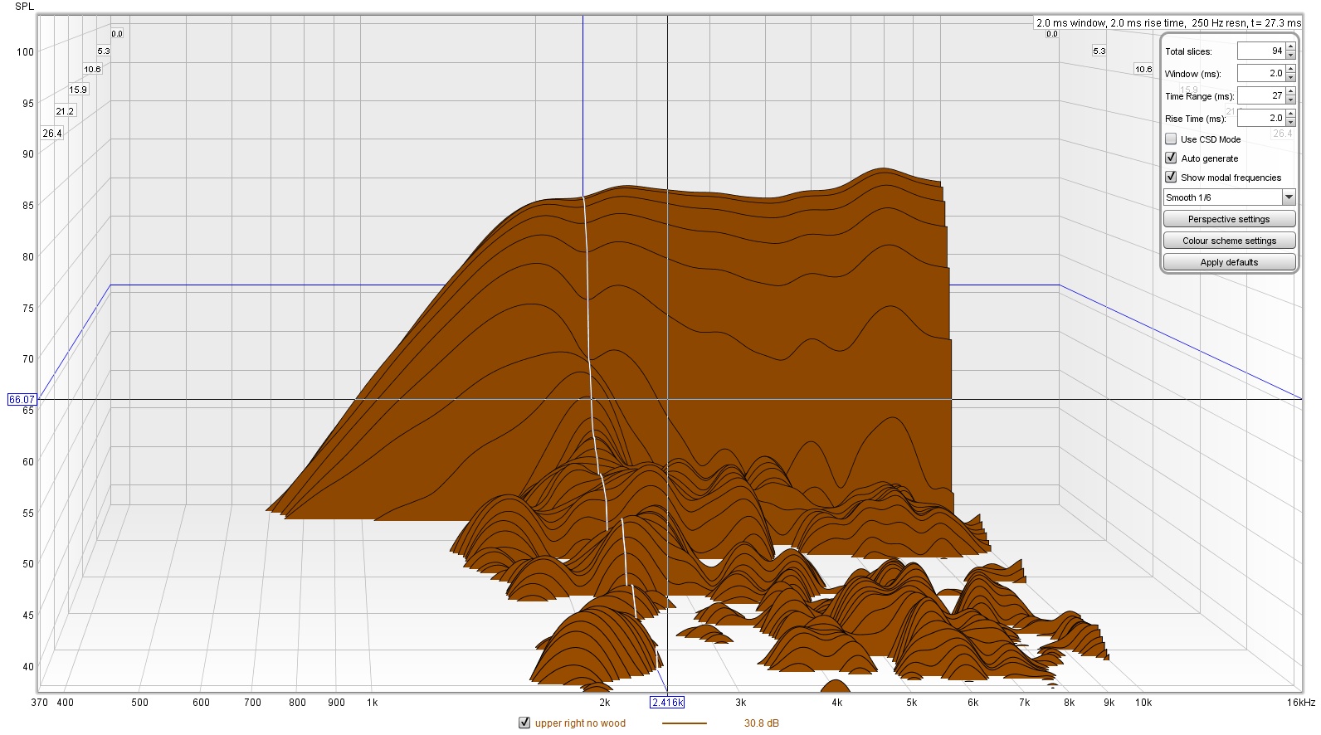Click the Time Range (ms) input field

[x=1261, y=95]
